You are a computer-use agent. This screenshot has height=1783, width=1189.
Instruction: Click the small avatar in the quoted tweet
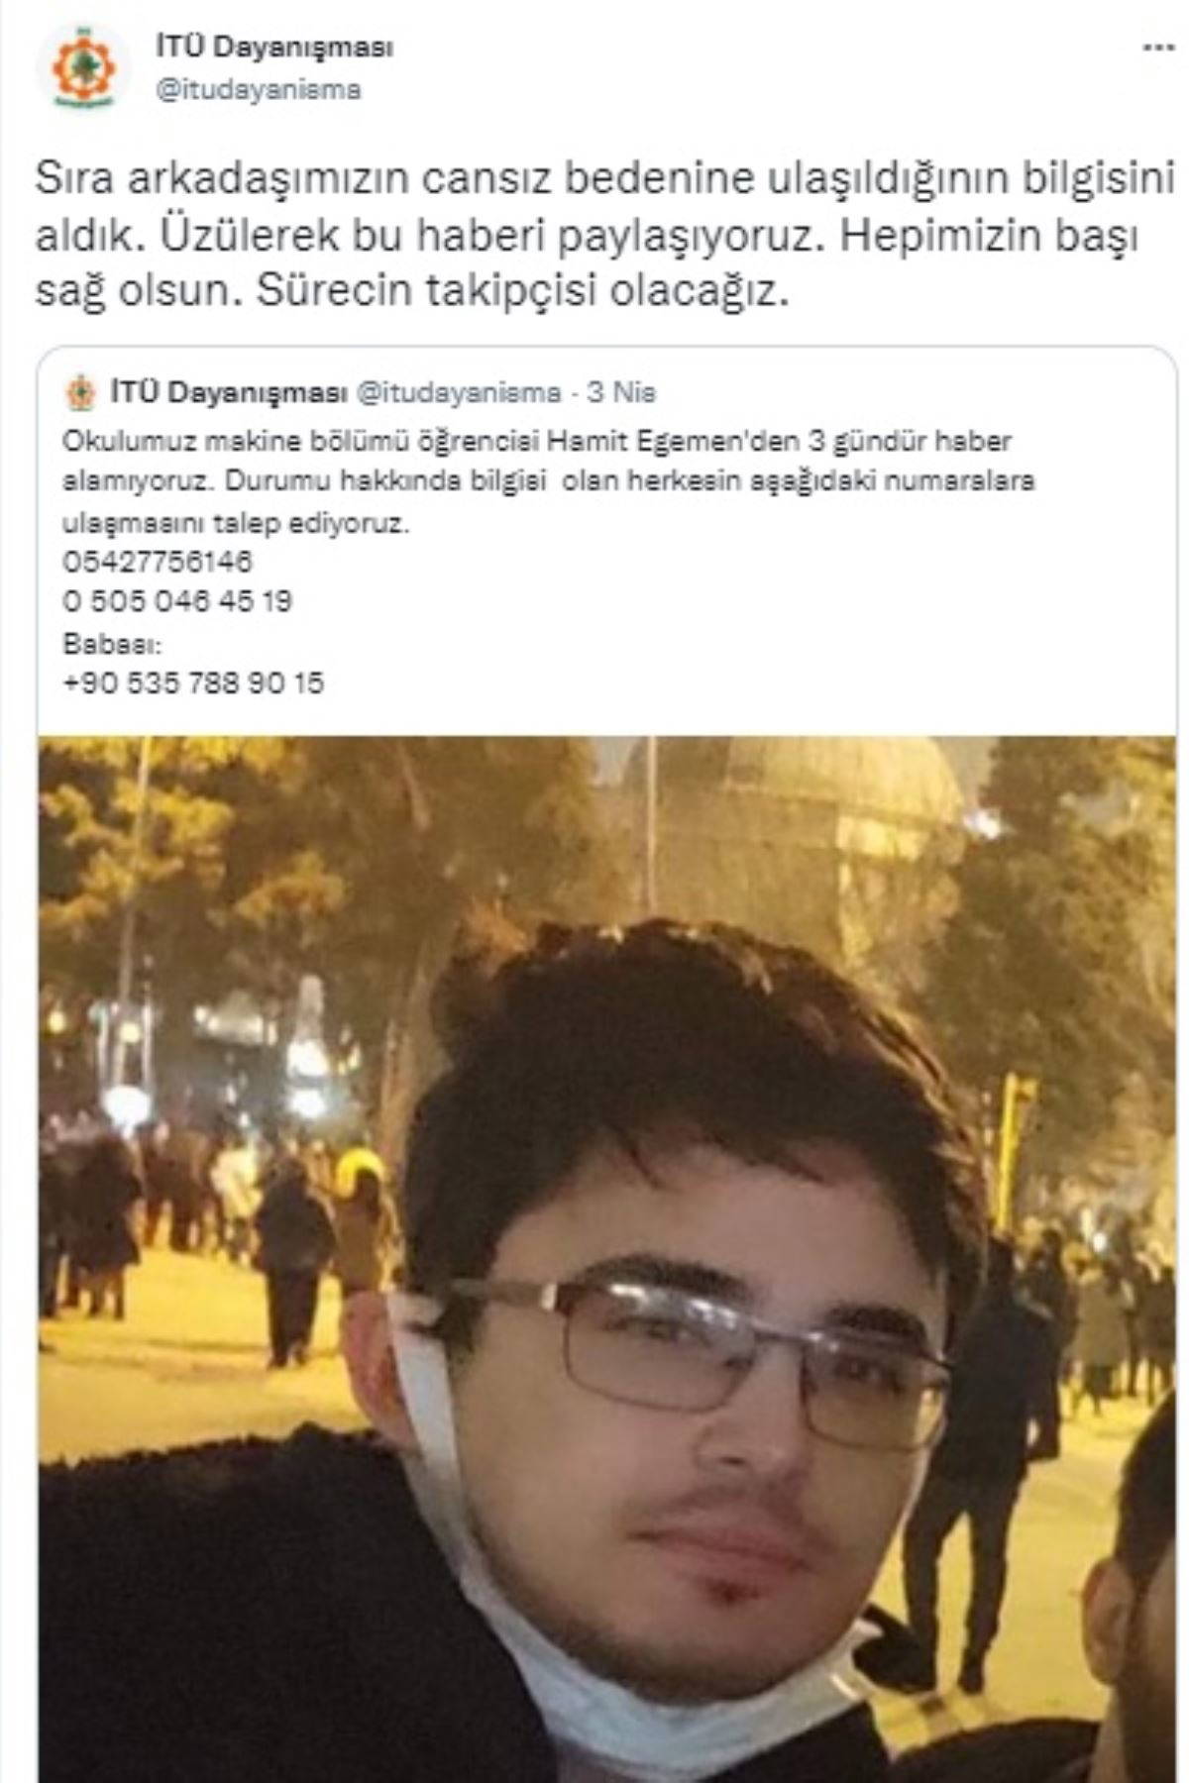click(80, 393)
